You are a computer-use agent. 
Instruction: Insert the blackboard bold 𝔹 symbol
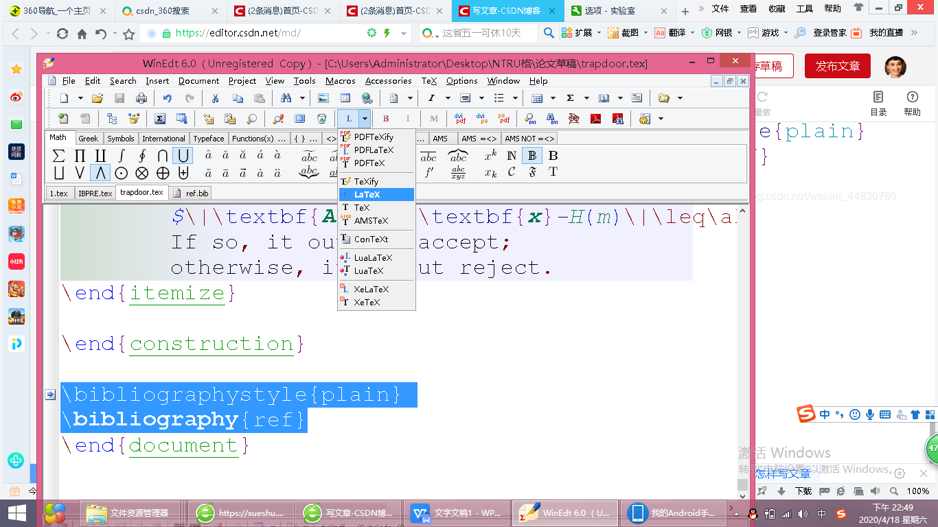click(x=532, y=155)
